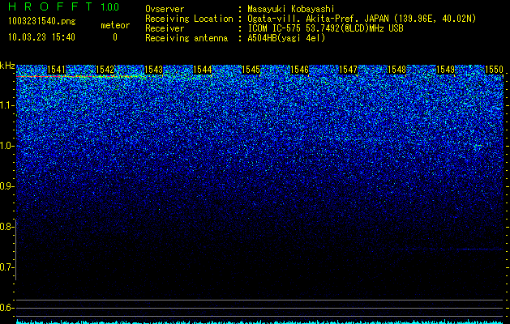Click the Ovserver field label
Viewport: 510px width, 324px height.
pyautogui.click(x=165, y=9)
